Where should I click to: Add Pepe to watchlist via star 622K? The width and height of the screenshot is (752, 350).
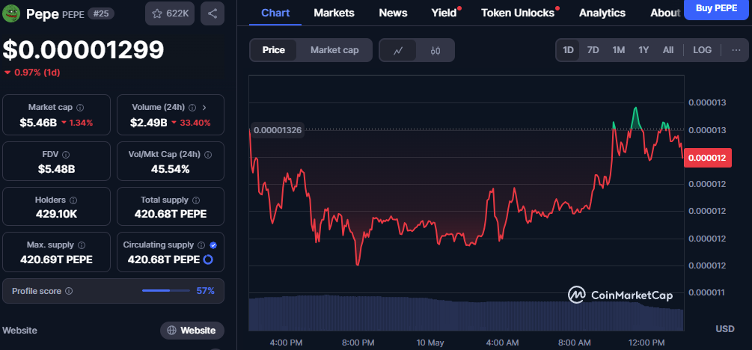click(x=170, y=13)
